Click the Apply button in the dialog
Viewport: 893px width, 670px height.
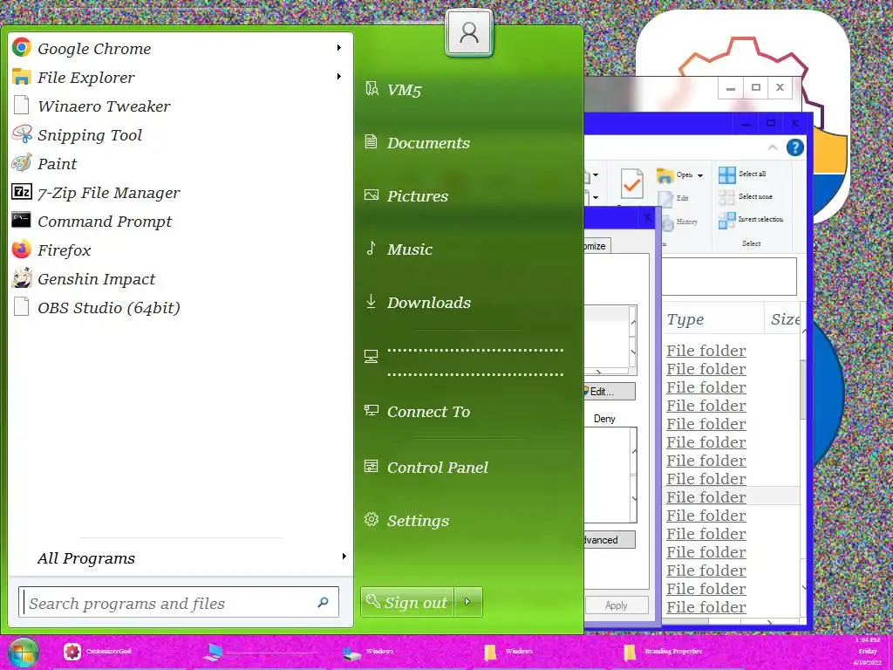617,605
